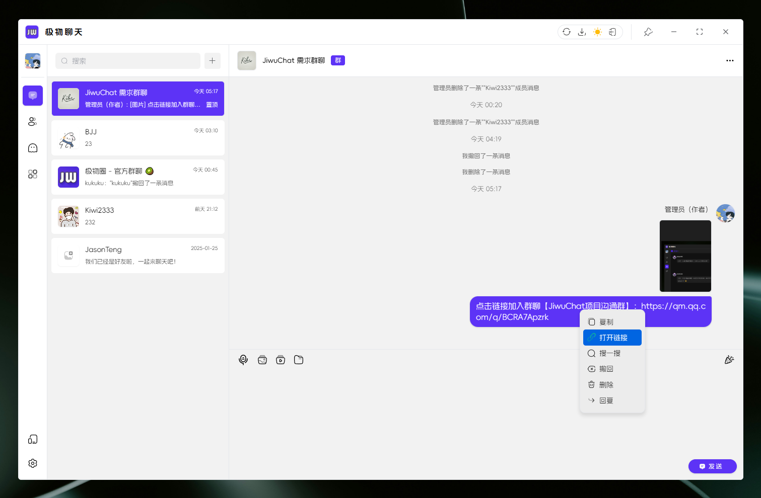The width and height of the screenshot is (761, 498).
Task: Click the download icon in title bar
Action: click(582, 32)
